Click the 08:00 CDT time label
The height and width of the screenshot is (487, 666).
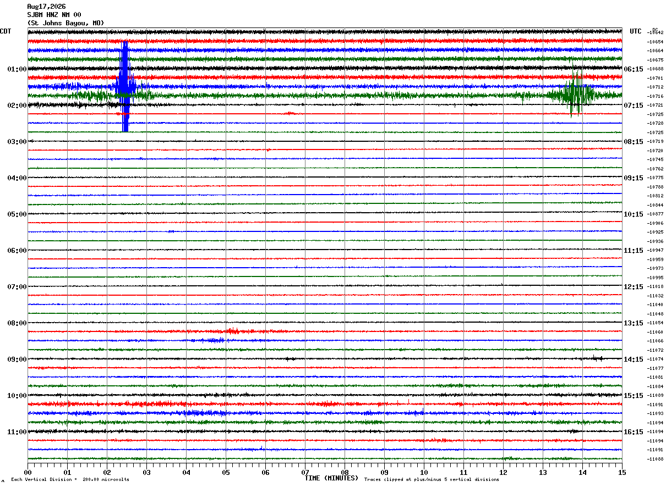[x=17, y=323]
